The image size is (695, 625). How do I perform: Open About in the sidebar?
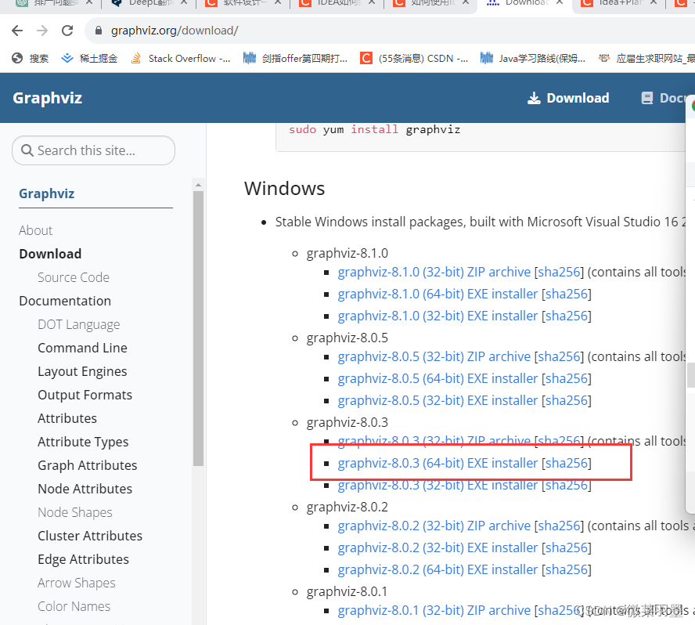[x=35, y=230]
